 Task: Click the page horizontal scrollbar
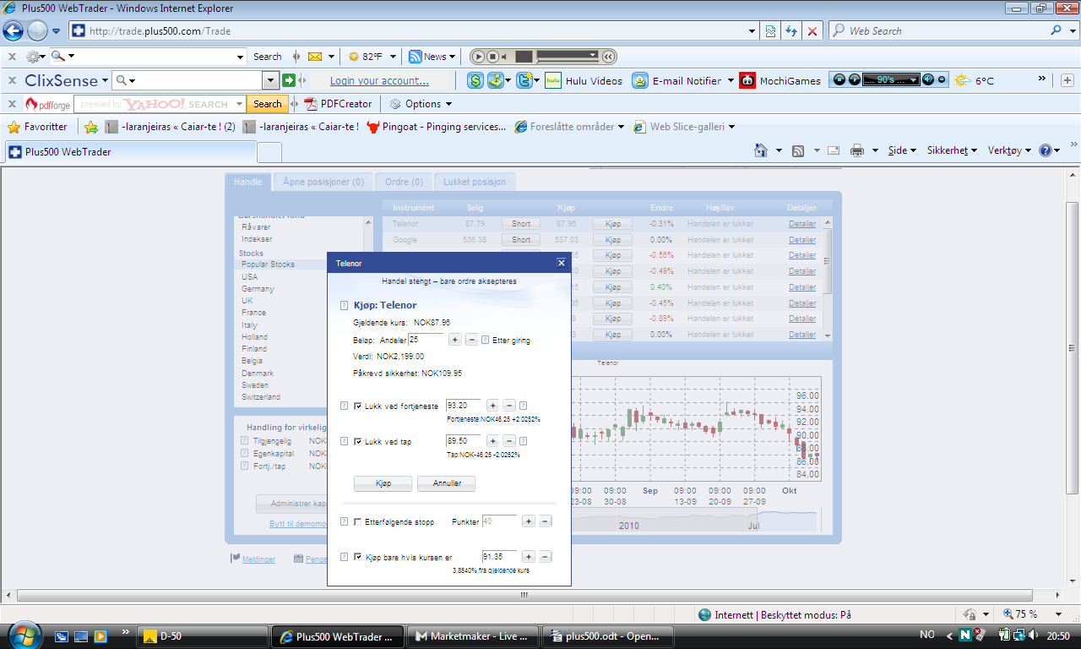pyautogui.click(x=524, y=595)
